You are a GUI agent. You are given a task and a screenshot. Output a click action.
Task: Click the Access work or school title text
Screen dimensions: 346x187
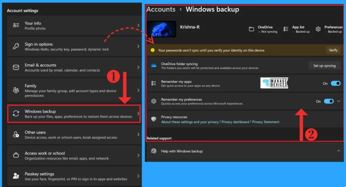tap(45, 153)
